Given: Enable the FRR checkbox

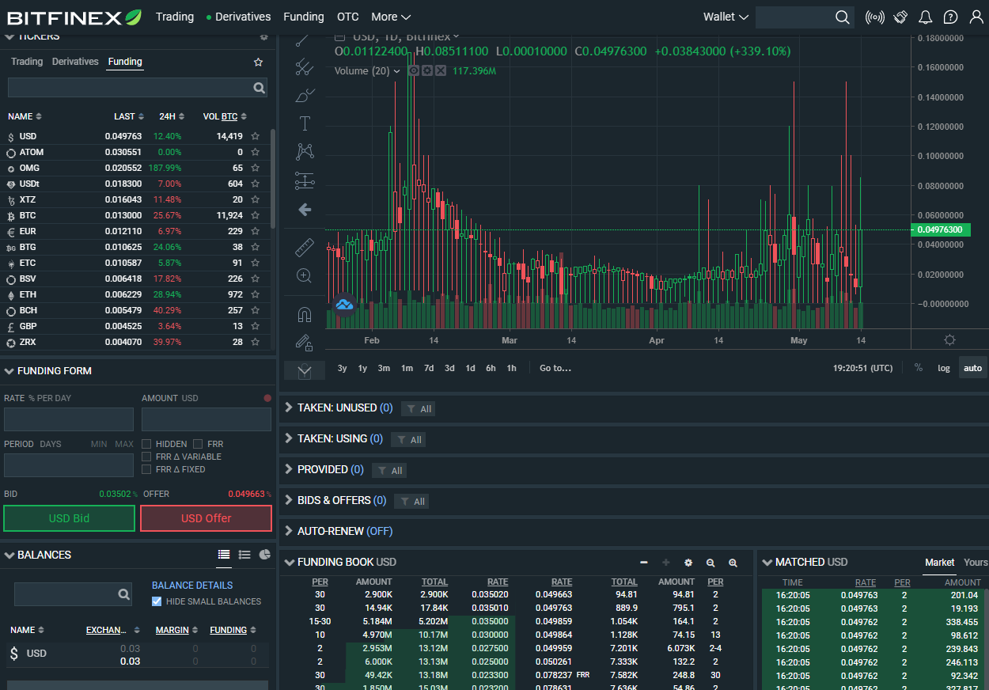Looking at the screenshot, I should point(198,444).
